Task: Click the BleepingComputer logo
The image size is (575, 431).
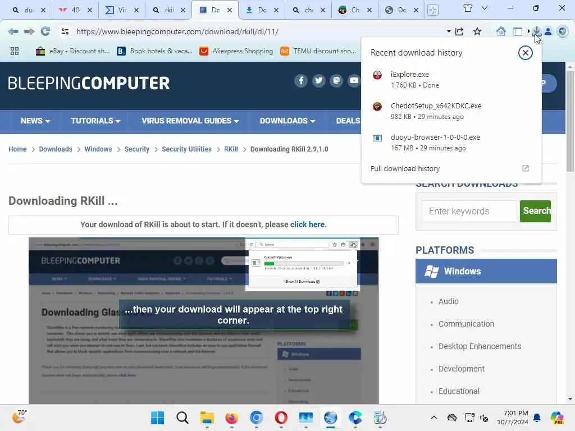Action: point(89,83)
